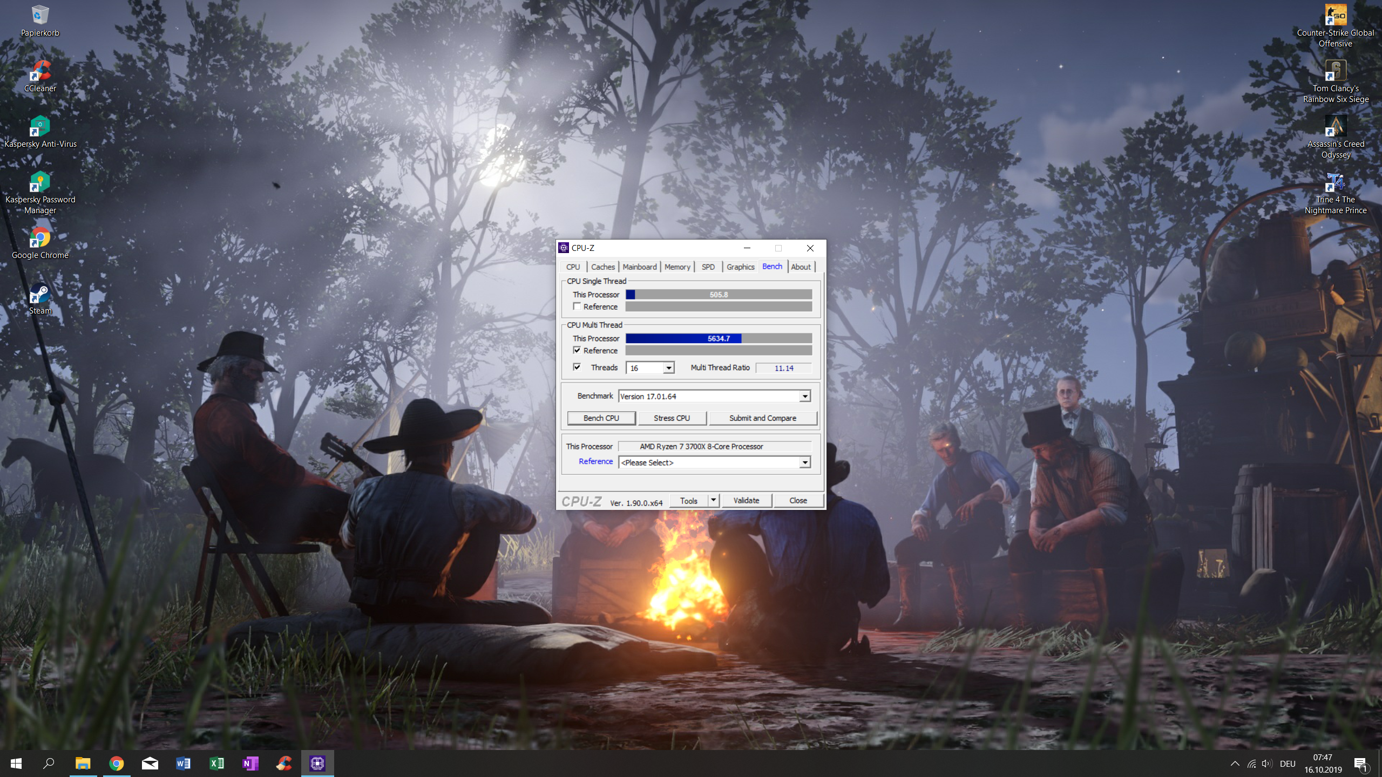
Task: Toggle the Threads checkbox
Action: pyautogui.click(x=577, y=367)
